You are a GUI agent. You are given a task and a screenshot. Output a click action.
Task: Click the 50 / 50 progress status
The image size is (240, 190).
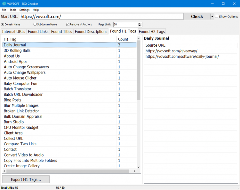coord(60,188)
